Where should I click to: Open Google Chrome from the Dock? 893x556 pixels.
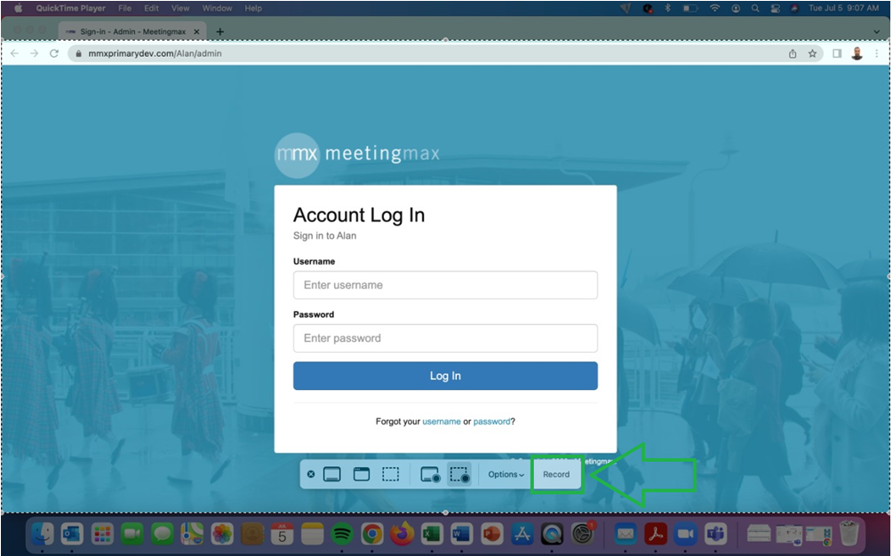coord(372,534)
